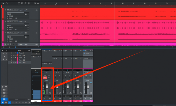Click the 人声 track volume bar in the track list
The height and width of the screenshot is (106, 176).
(x=18, y=12)
